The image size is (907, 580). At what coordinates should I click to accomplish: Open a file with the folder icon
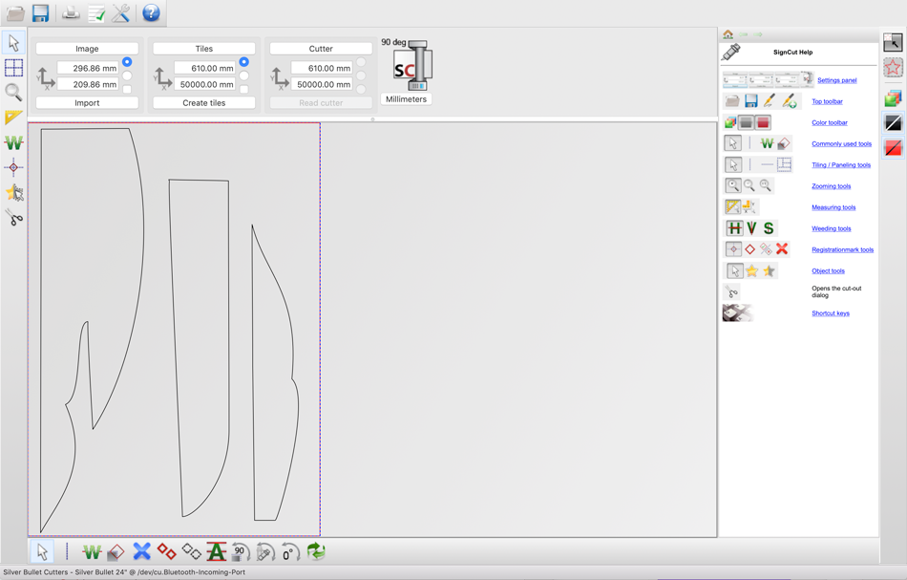pos(15,12)
